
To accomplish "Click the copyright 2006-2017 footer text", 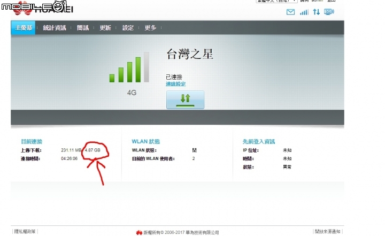I will click(181, 232).
